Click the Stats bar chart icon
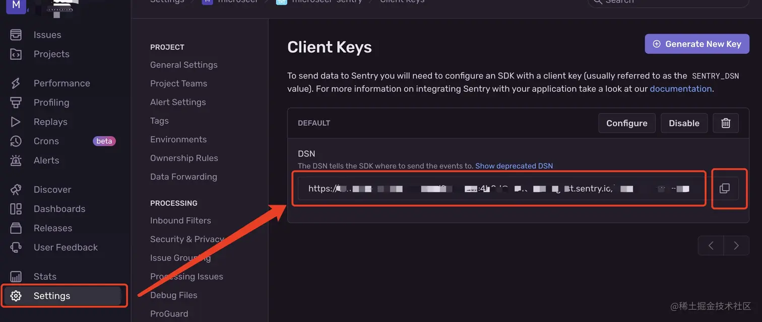 coord(16,276)
